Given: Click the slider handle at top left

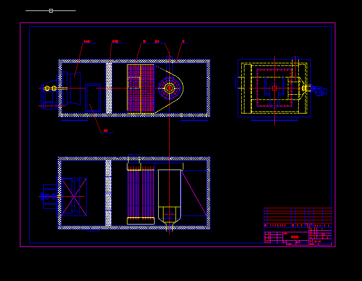Looking at the screenshot, I should (51, 10).
